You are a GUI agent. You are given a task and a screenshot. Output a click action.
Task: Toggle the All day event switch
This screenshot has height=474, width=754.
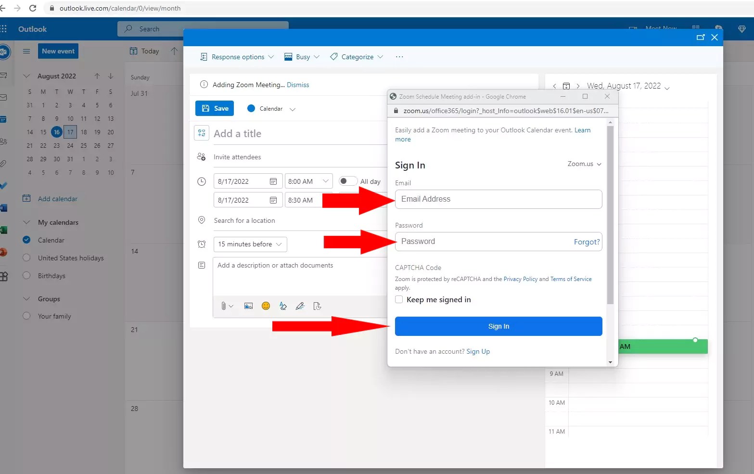pyautogui.click(x=348, y=181)
